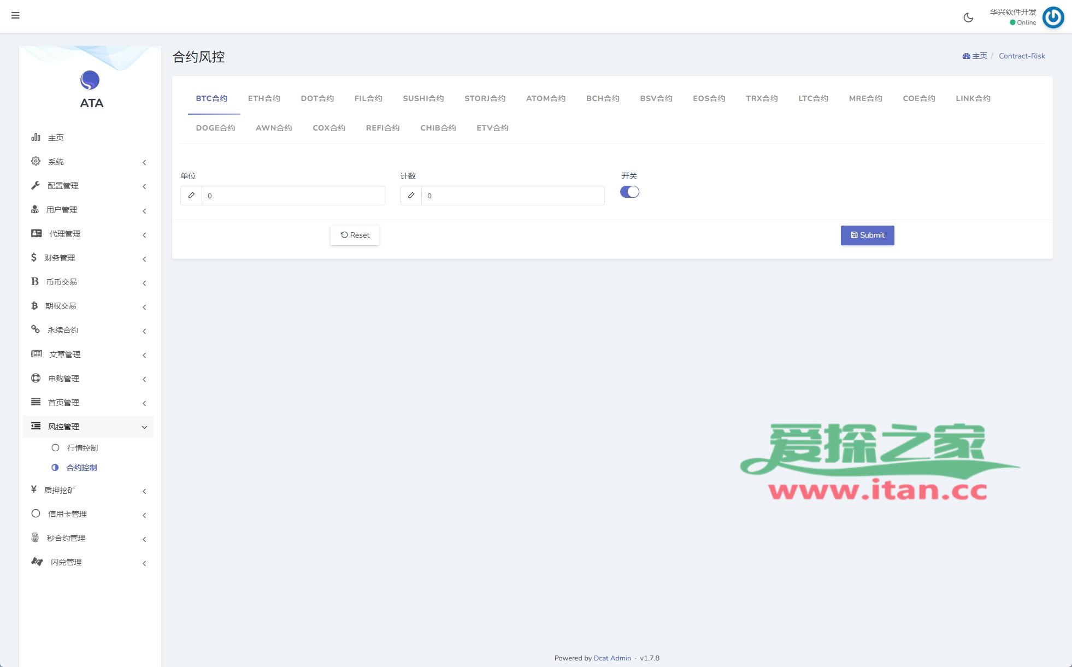Select 行情控制 submenu item
Viewport: 1072px width, 667px height.
(83, 448)
